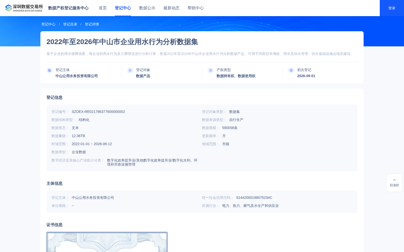Viewport: 404px width, 252px height.
Task: Click the first-registration date 2026-09-01
Action: click(x=306, y=76)
